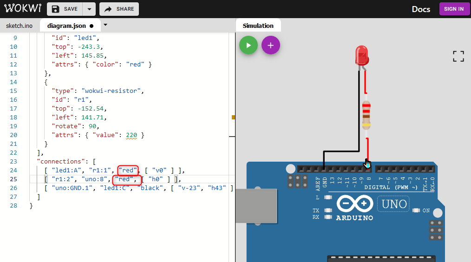Click the SIGN IN button
The width and height of the screenshot is (471, 262).
pyautogui.click(x=453, y=9)
